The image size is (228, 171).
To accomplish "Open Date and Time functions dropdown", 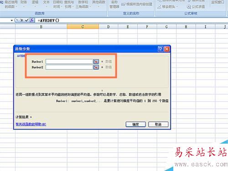I will tap(57, 4).
